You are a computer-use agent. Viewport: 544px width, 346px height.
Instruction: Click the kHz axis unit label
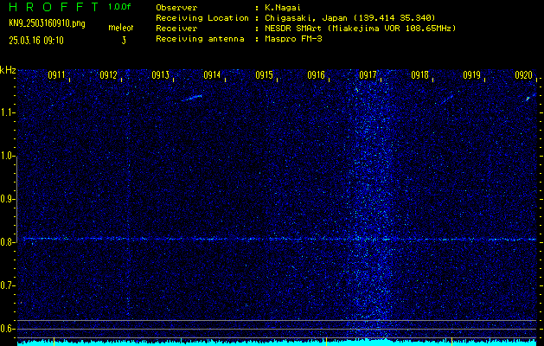pos(8,70)
